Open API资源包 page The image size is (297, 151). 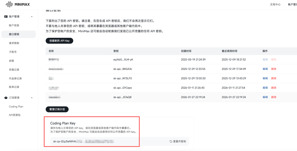pos(15,115)
